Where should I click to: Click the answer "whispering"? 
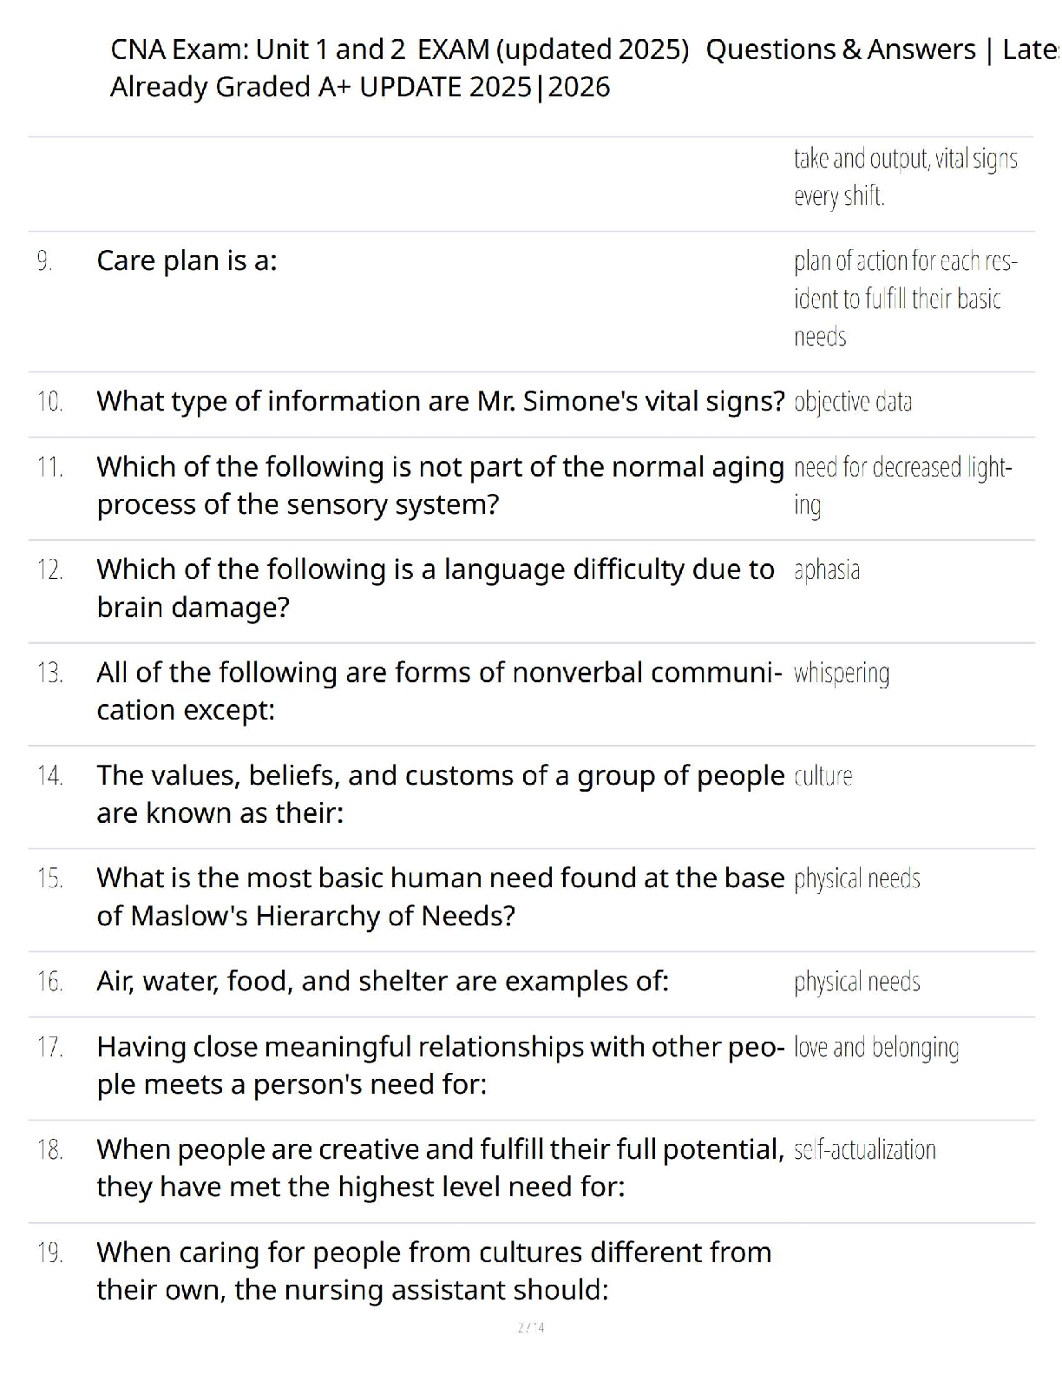click(841, 674)
